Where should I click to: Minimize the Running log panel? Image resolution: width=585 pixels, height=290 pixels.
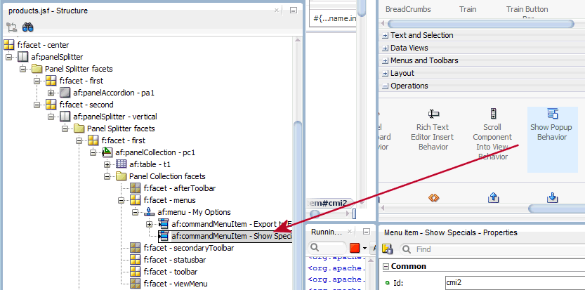pyautogui.click(x=367, y=232)
